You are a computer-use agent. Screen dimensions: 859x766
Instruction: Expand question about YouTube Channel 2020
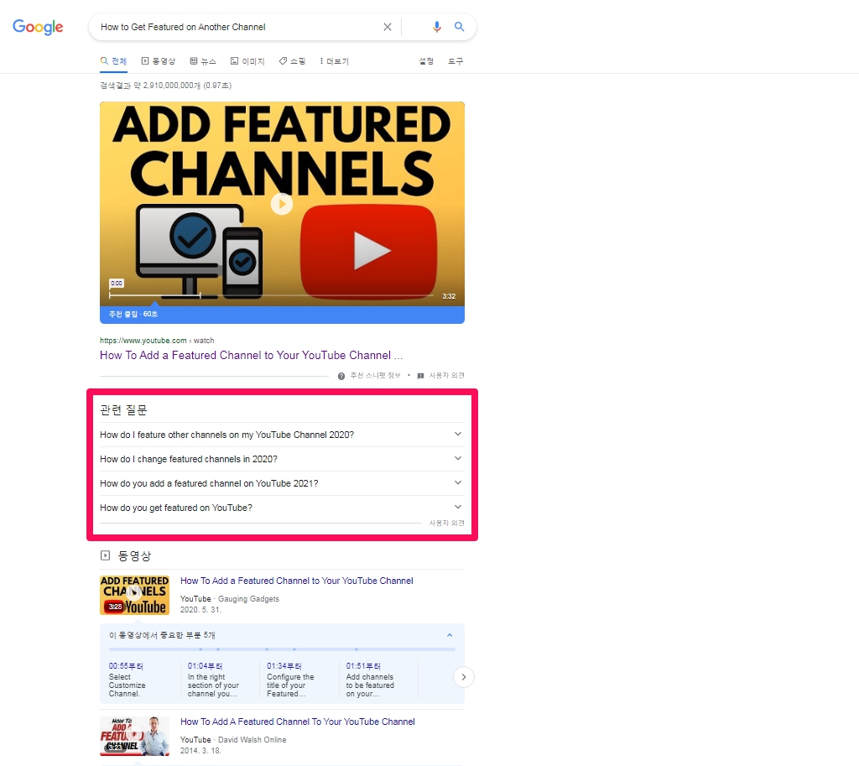[x=282, y=435]
